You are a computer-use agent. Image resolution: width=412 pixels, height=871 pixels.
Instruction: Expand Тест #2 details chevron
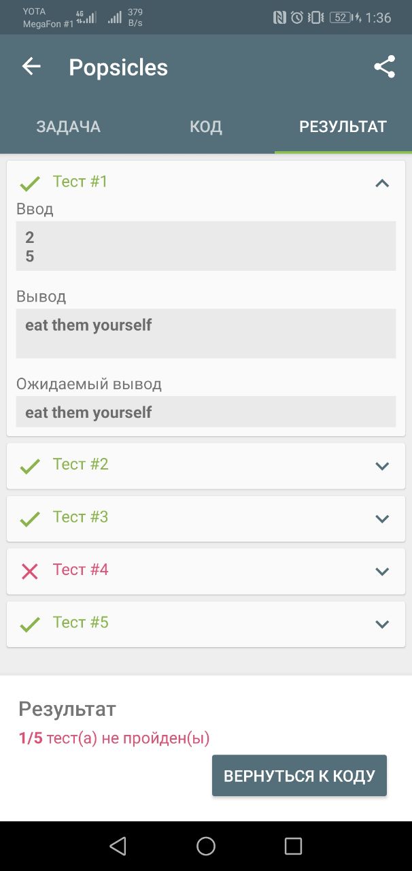pos(382,466)
